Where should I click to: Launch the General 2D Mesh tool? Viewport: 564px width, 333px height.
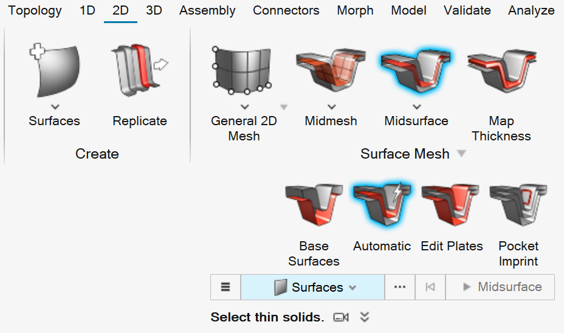(x=243, y=70)
